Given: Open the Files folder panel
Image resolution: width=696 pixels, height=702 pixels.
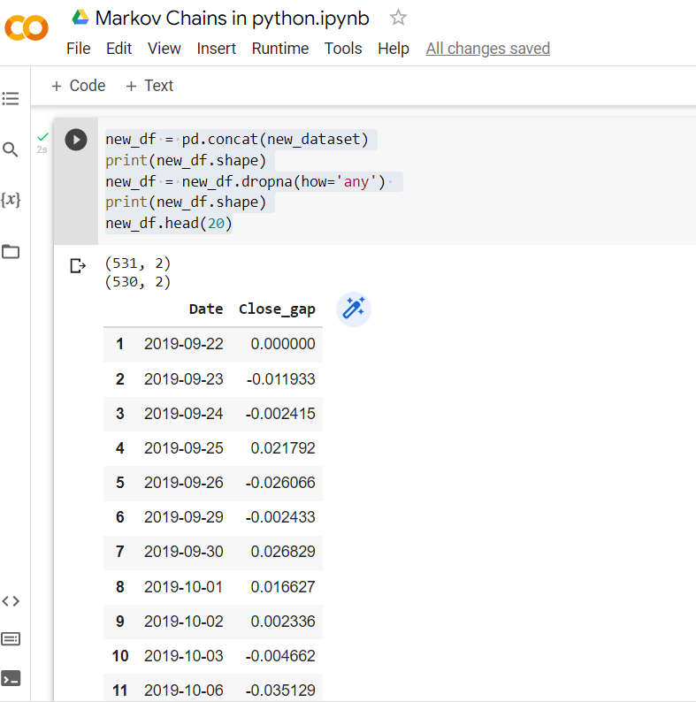Looking at the screenshot, I should coord(11,252).
